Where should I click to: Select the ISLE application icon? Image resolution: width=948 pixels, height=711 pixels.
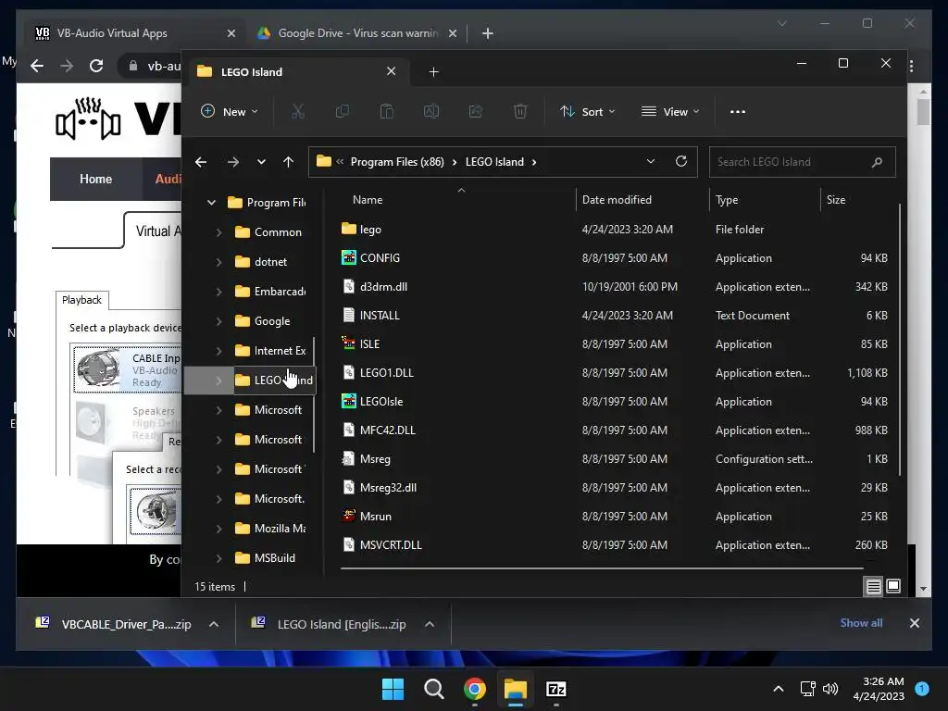click(x=349, y=343)
